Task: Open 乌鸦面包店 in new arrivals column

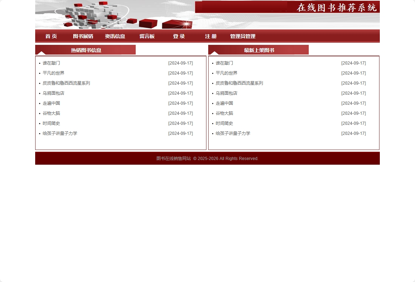Action: [227, 93]
